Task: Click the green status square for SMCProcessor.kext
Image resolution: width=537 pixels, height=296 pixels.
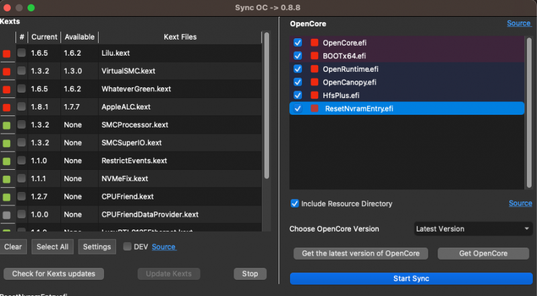Action: click(x=7, y=125)
